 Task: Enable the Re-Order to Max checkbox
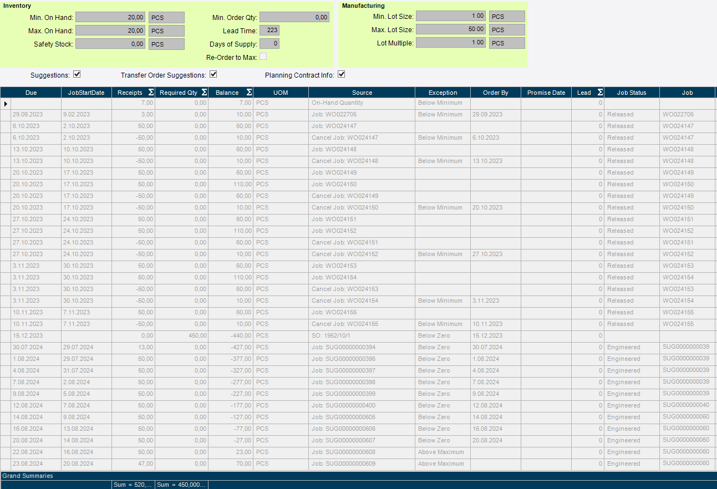pos(263,57)
